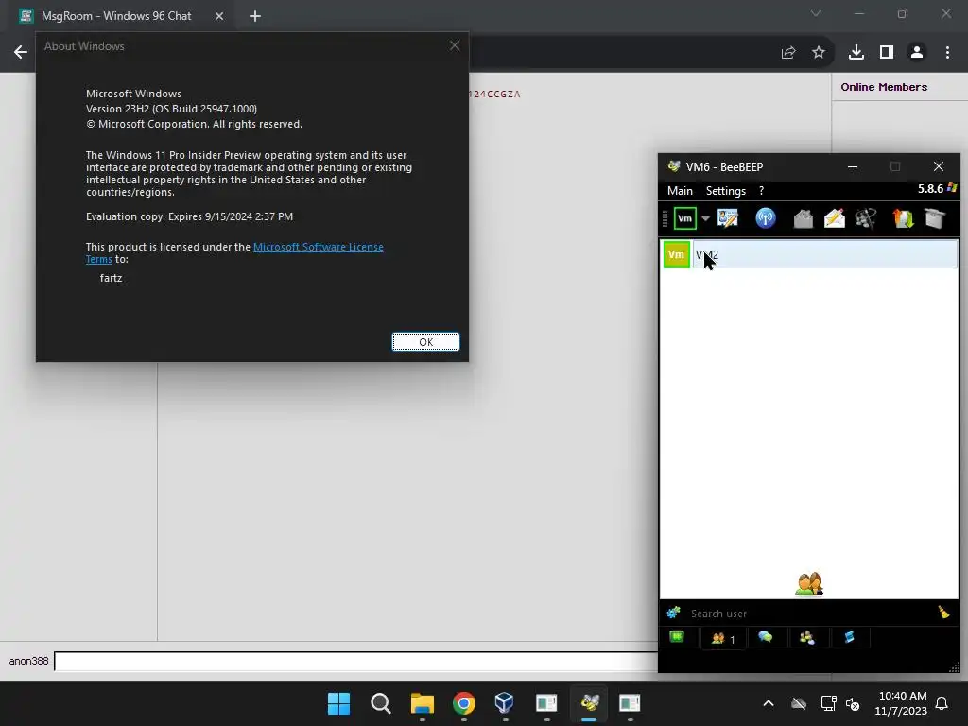Open BeeBEEP bee icon on the taskbar
The image size is (968, 726).
click(x=590, y=702)
